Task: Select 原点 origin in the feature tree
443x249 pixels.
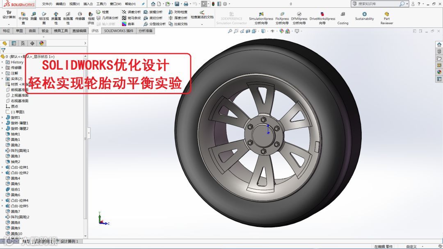Action: coord(12,106)
